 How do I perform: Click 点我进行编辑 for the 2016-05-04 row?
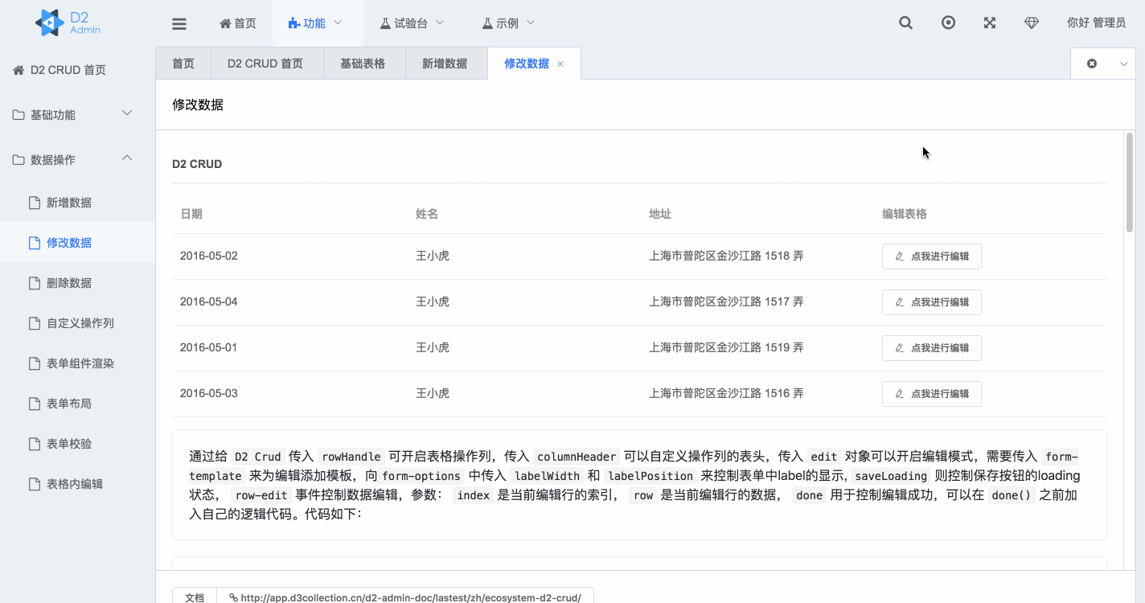(x=932, y=302)
